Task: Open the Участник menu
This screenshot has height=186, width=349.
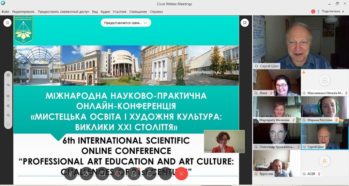Action: click(120, 12)
